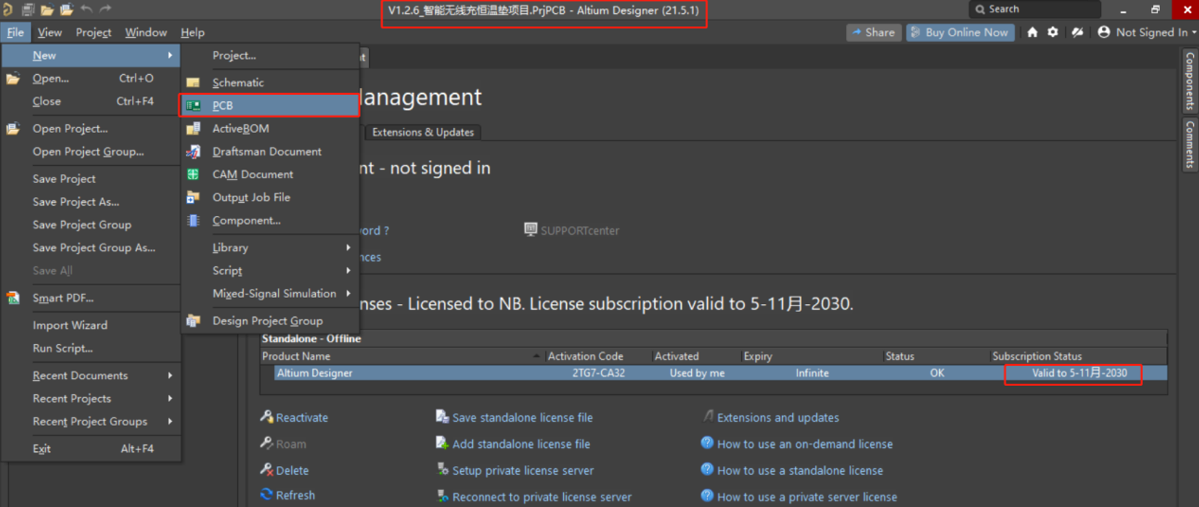The image size is (1199, 507).
Task: Click Reconnect to private license server
Action: (542, 497)
